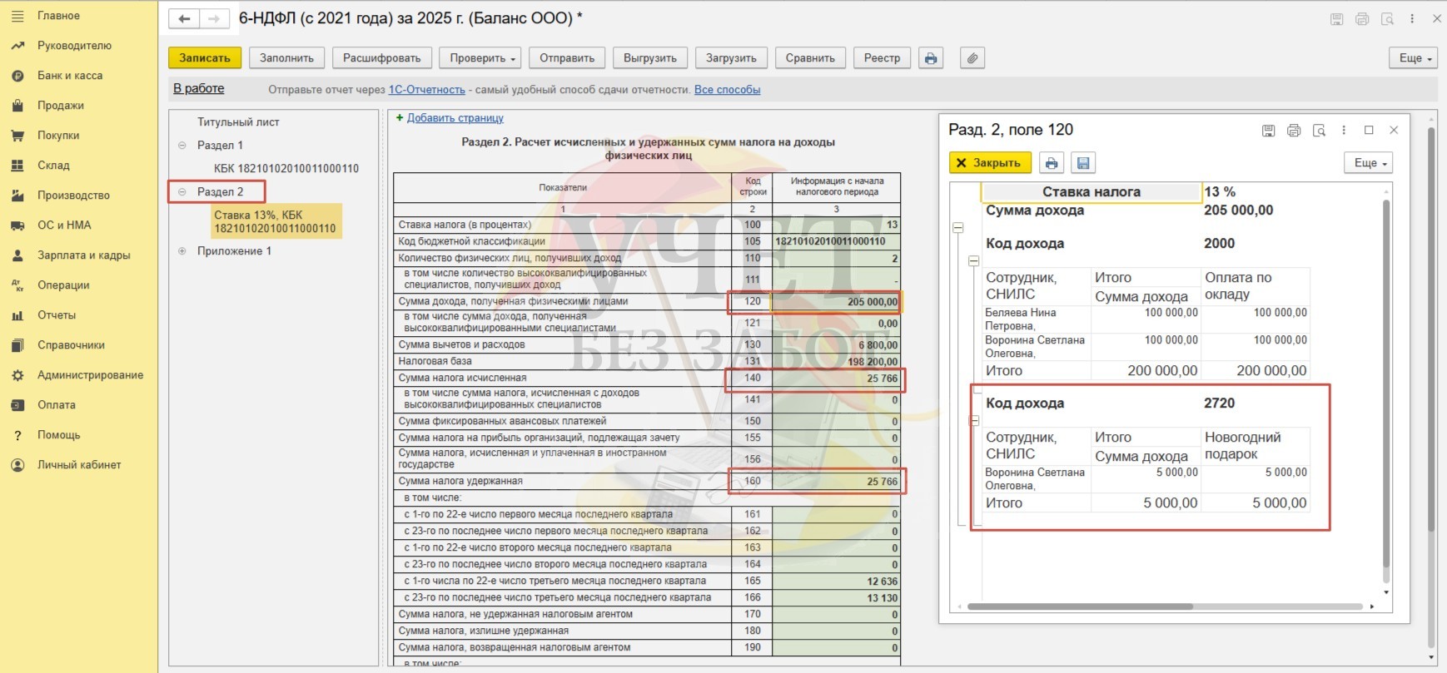Click the save diskette icon in detail panel

tap(1083, 163)
